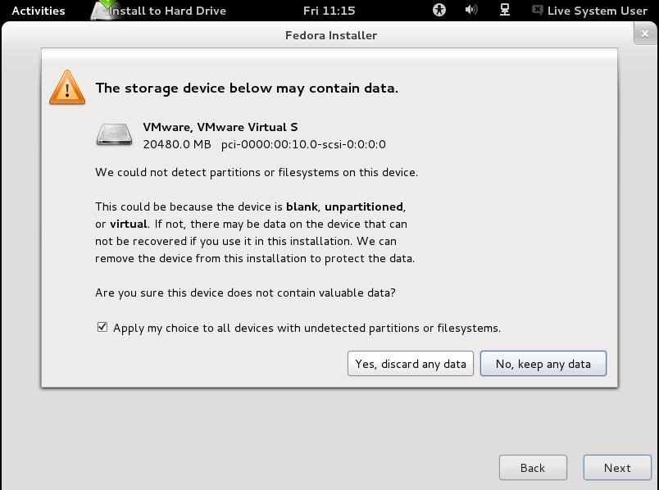Select the Install to Hard Drive label

168,11
